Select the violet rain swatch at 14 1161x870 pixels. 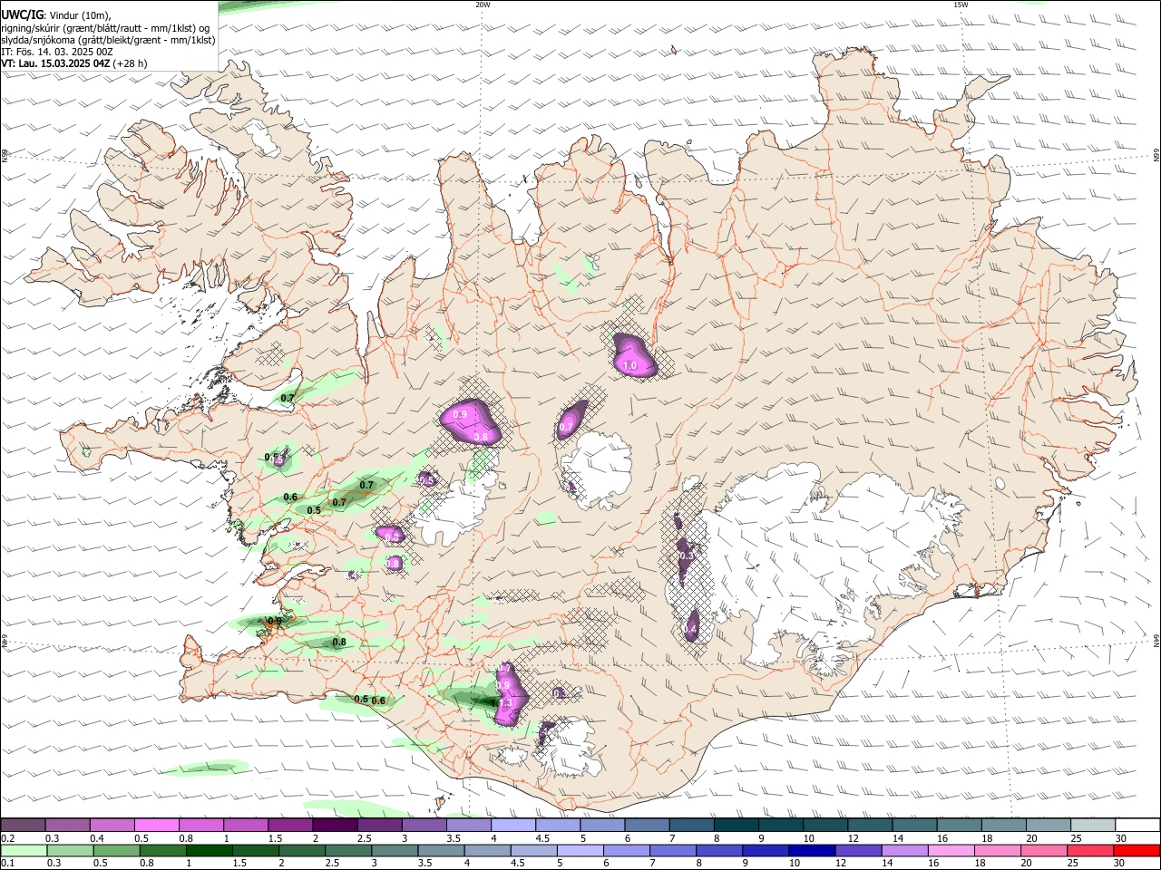(904, 851)
